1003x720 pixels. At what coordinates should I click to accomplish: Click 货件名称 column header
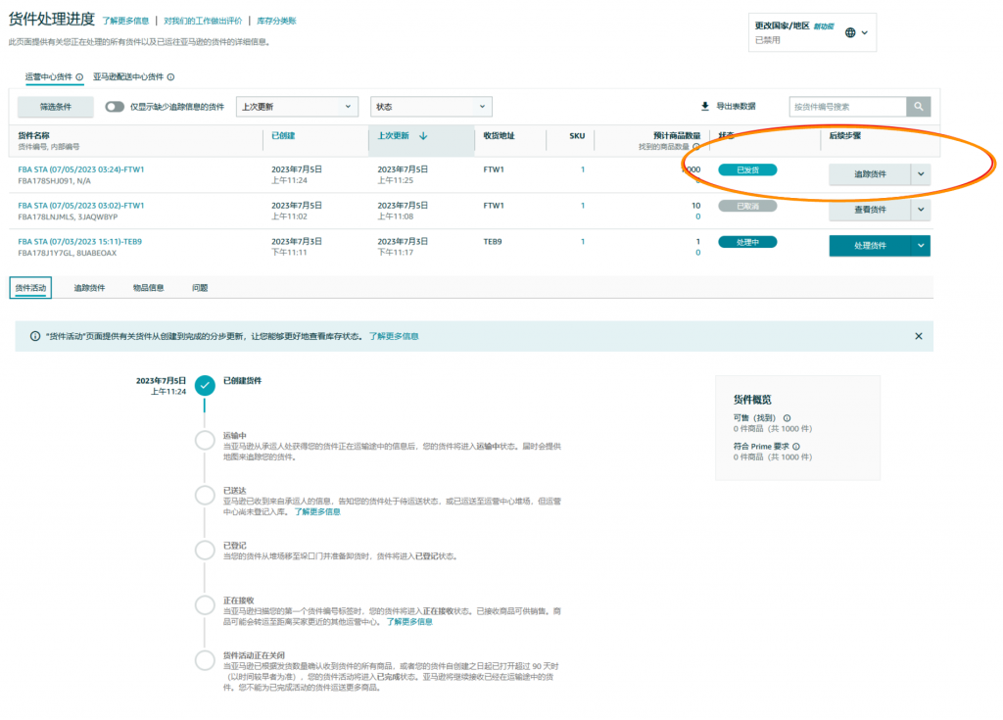[x=34, y=136]
